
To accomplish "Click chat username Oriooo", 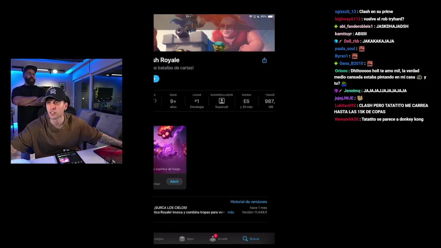I will point(341,71).
